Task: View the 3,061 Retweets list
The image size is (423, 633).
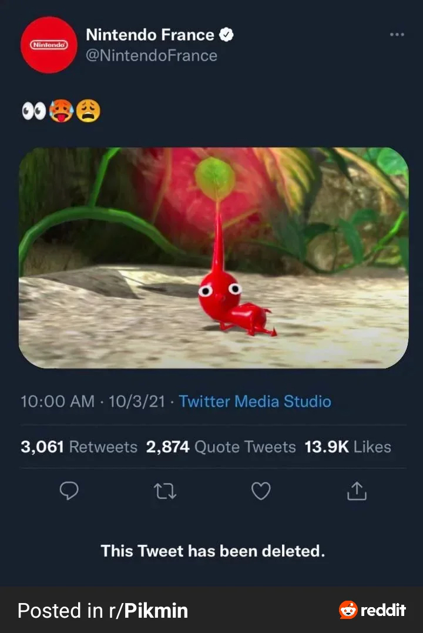Action: click(79, 447)
